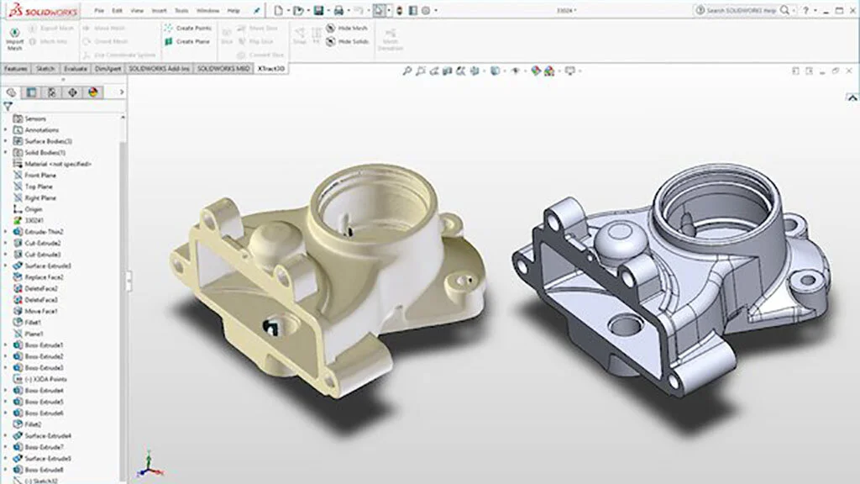Screen dimensions: 860x484
Task: Select the Origin tree item
Action: [28, 209]
